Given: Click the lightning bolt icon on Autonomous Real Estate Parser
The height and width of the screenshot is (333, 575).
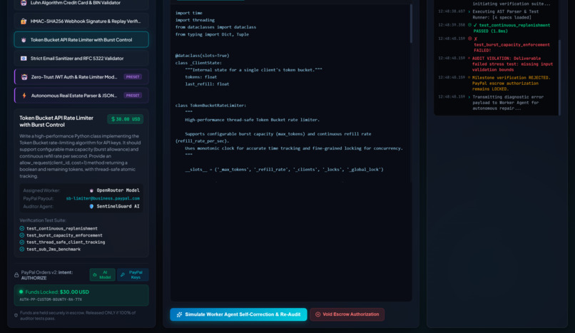Looking at the screenshot, I should (x=24, y=96).
